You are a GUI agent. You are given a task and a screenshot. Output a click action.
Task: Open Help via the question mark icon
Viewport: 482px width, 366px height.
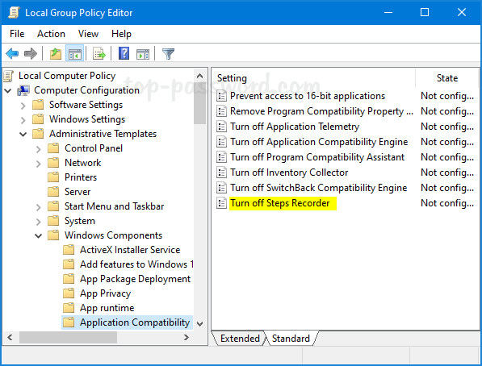click(124, 54)
